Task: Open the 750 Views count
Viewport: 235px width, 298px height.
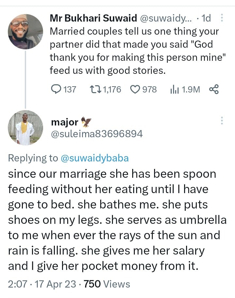Action: 107,284
